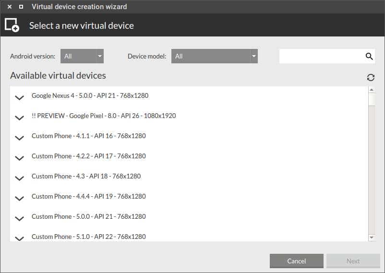385x273 pixels.
Task: Click the magnifier search icon
Action: tap(369, 56)
